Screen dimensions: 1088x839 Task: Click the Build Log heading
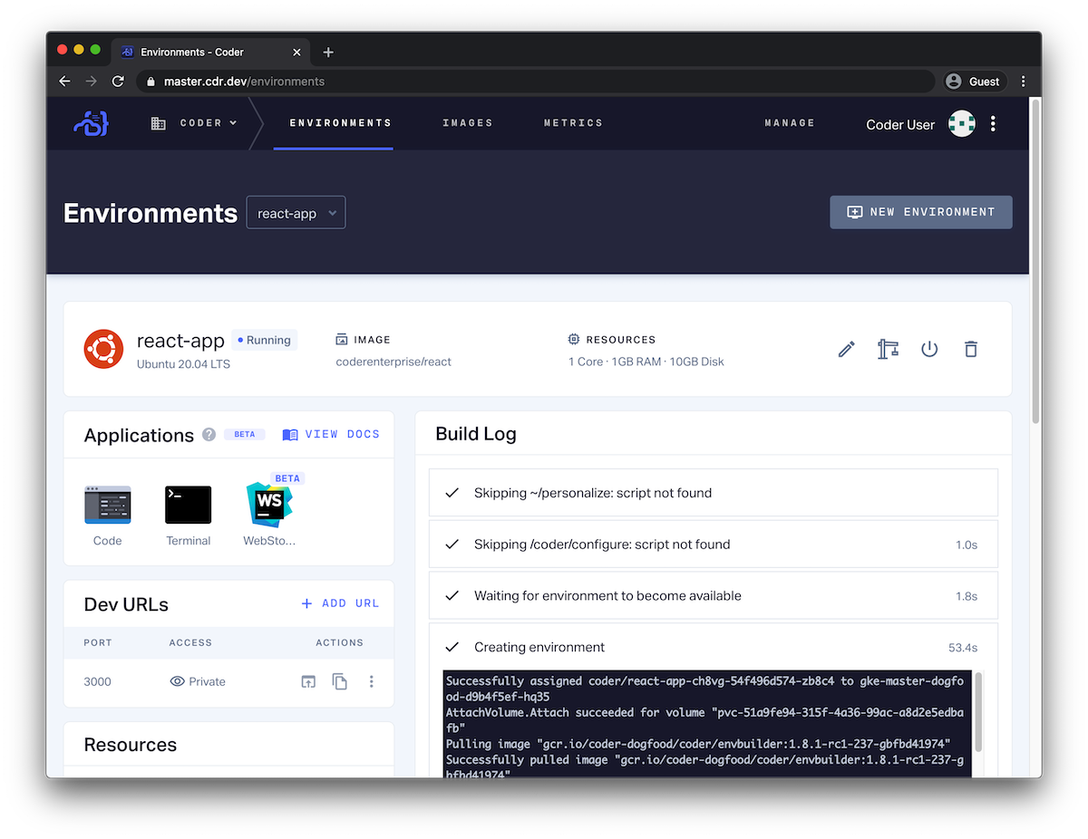[476, 434]
